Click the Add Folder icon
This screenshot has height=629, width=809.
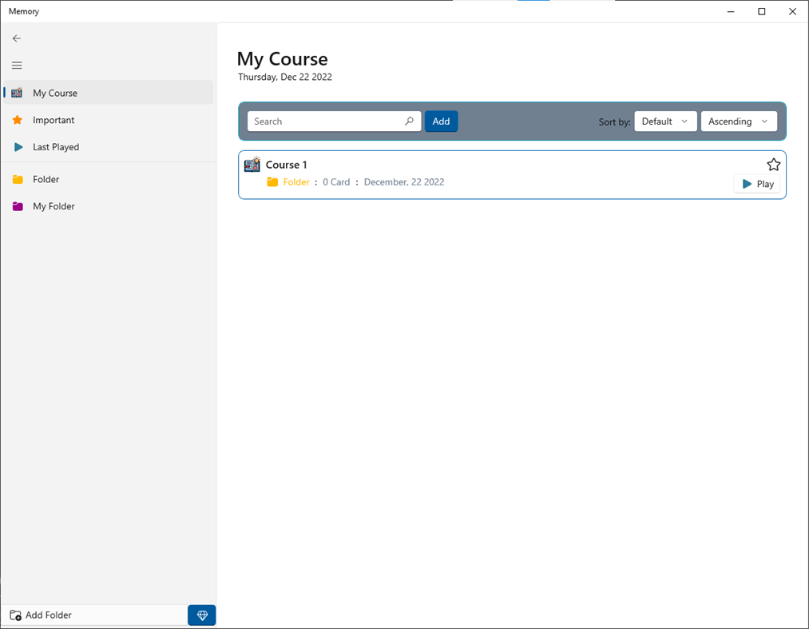click(x=15, y=615)
